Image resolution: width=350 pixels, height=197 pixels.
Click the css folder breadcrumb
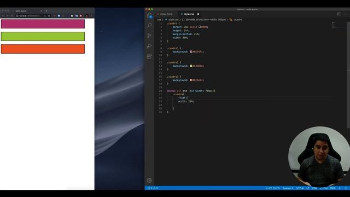pos(159,20)
